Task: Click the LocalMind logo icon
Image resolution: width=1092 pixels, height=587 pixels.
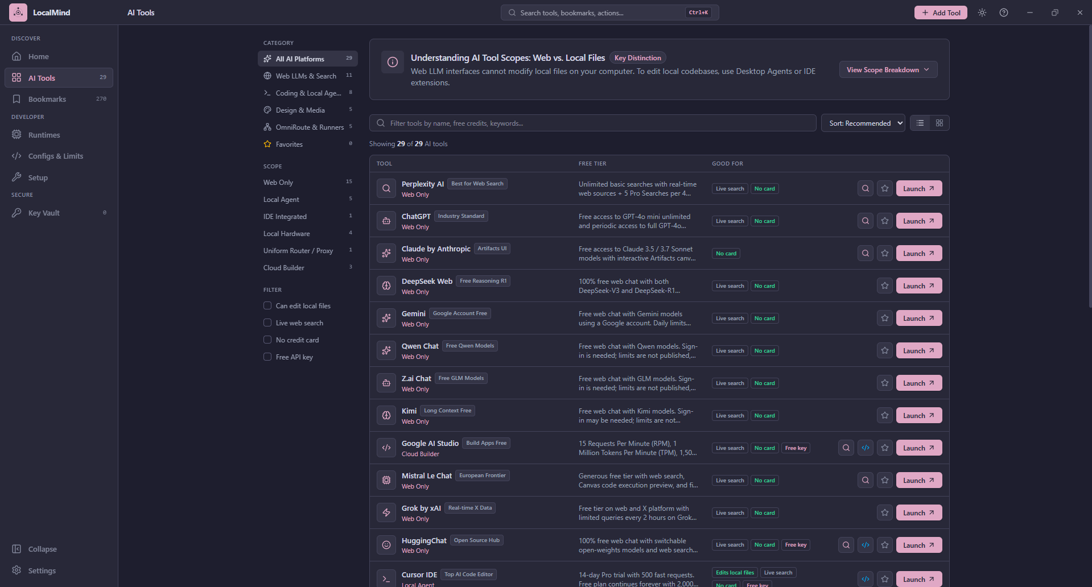Action: click(x=18, y=13)
